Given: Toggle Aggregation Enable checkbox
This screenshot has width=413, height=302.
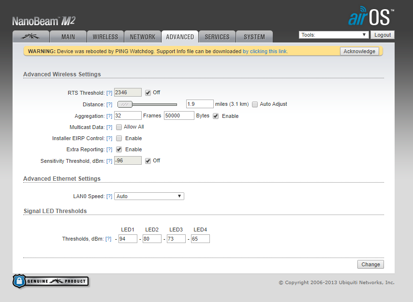Looking at the screenshot, I should 216,116.
